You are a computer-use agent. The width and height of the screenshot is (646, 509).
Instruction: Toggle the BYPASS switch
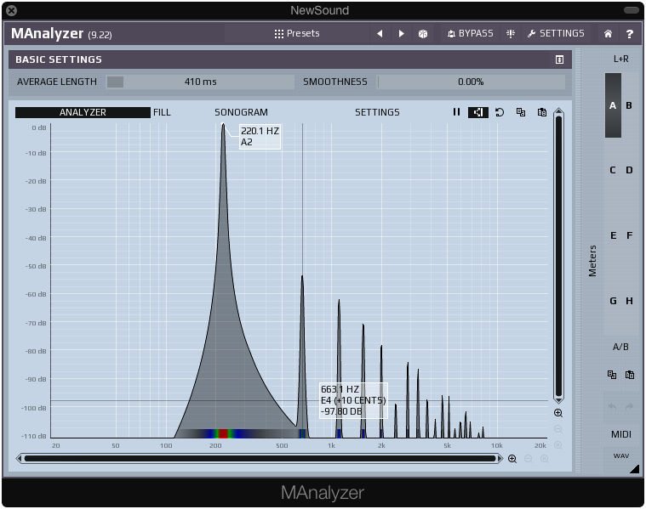pos(470,34)
